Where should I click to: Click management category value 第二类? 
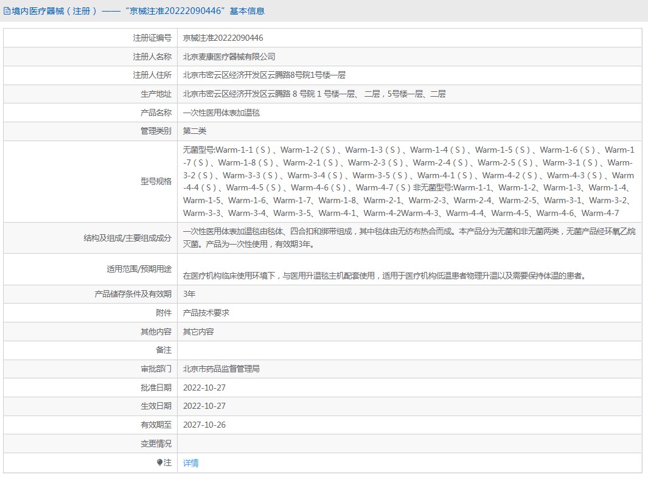pos(195,131)
